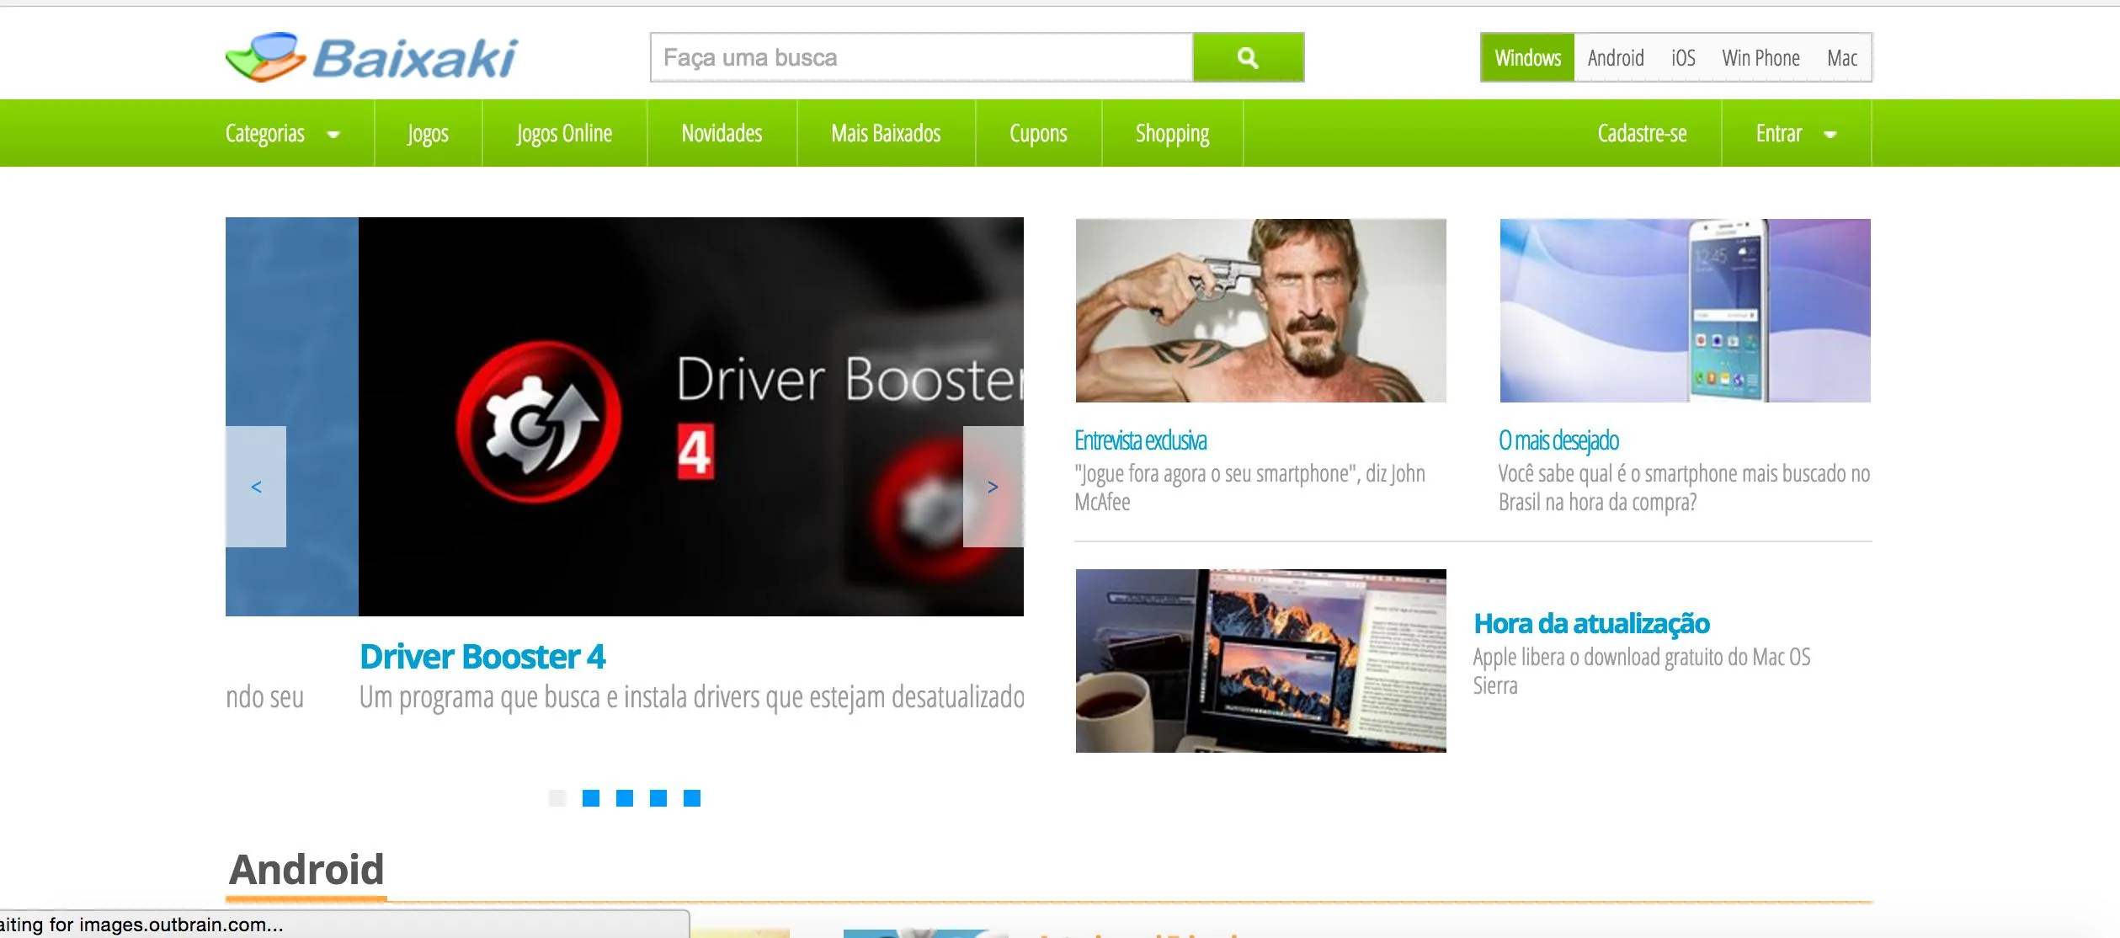Expand the Entrar login dropdown
The width and height of the screenshot is (2120, 938).
point(1796,133)
